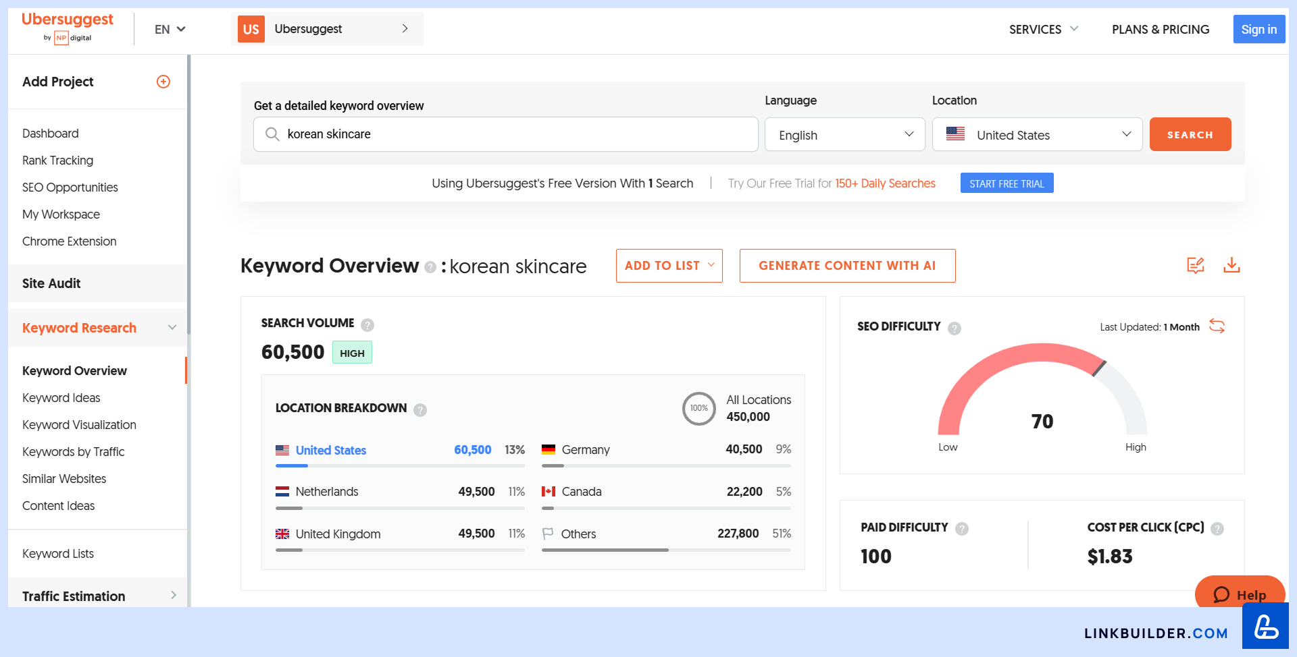Open Similar Websites in the sidebar
This screenshot has height=657, width=1297.
(x=64, y=479)
